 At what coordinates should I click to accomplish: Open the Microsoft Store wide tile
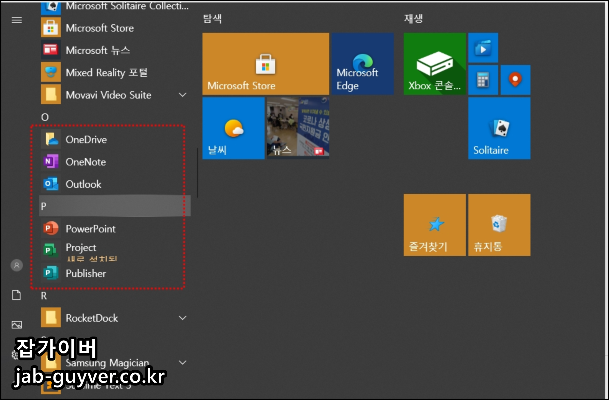tap(266, 63)
